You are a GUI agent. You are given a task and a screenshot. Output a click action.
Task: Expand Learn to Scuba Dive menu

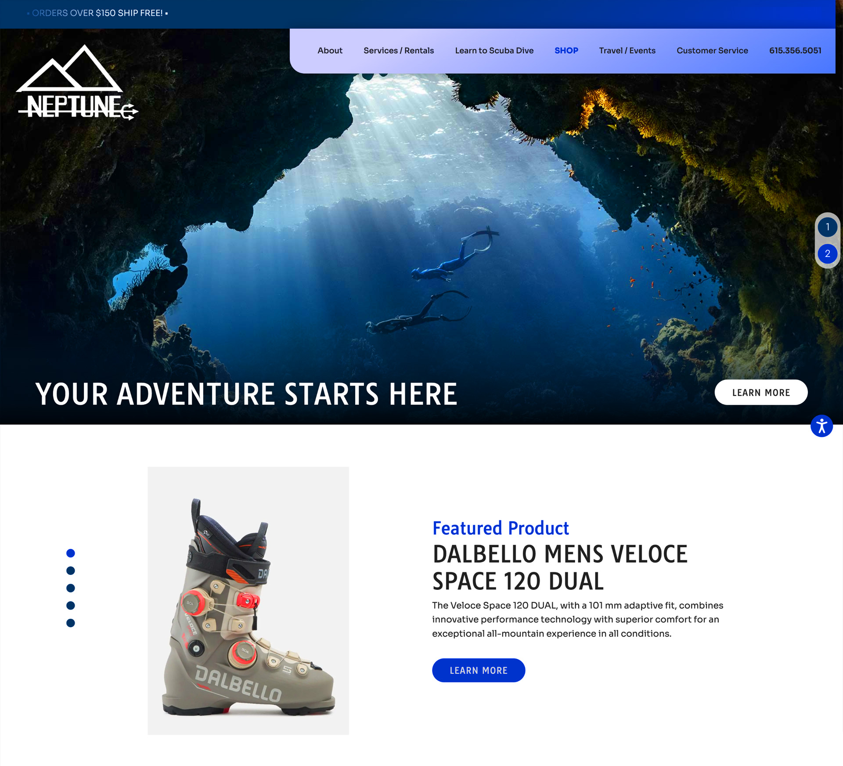tap(494, 51)
